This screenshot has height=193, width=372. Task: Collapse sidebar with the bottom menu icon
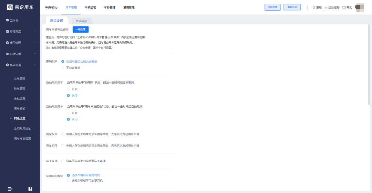tap(10, 189)
